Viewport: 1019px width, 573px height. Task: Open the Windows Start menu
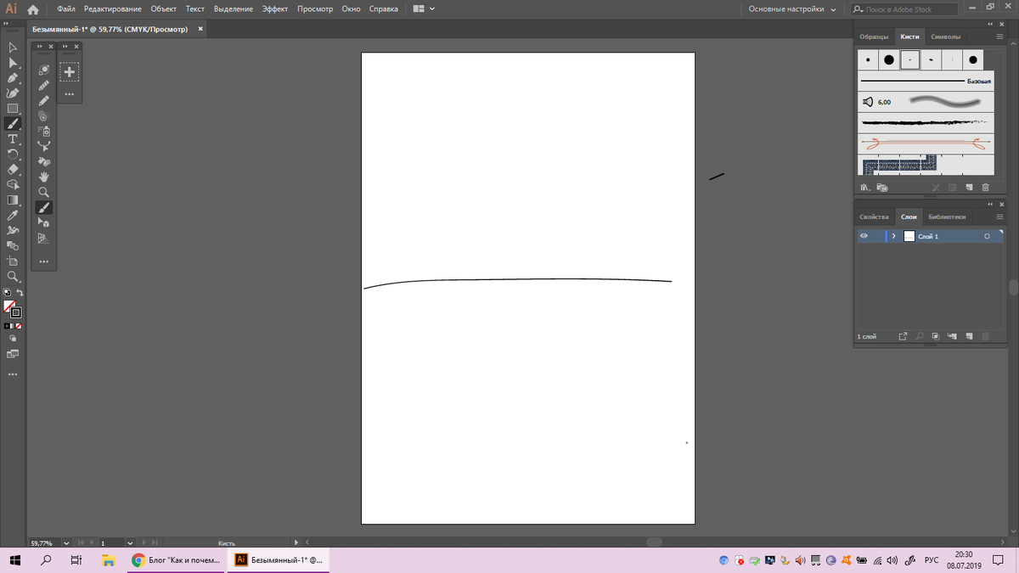coord(14,560)
